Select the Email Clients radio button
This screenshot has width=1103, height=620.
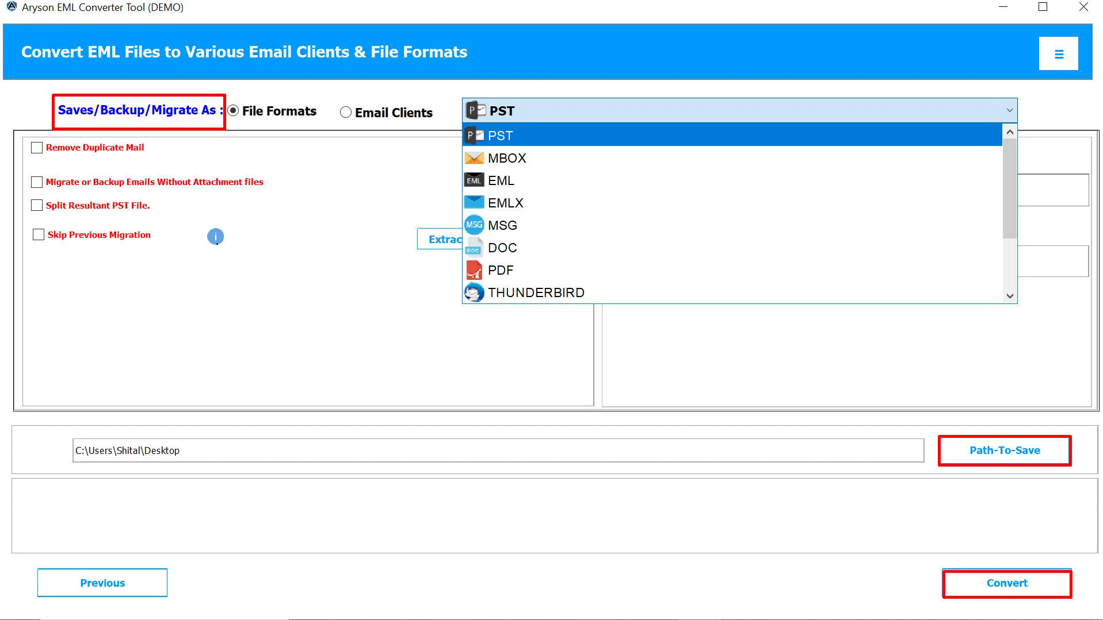pyautogui.click(x=346, y=112)
